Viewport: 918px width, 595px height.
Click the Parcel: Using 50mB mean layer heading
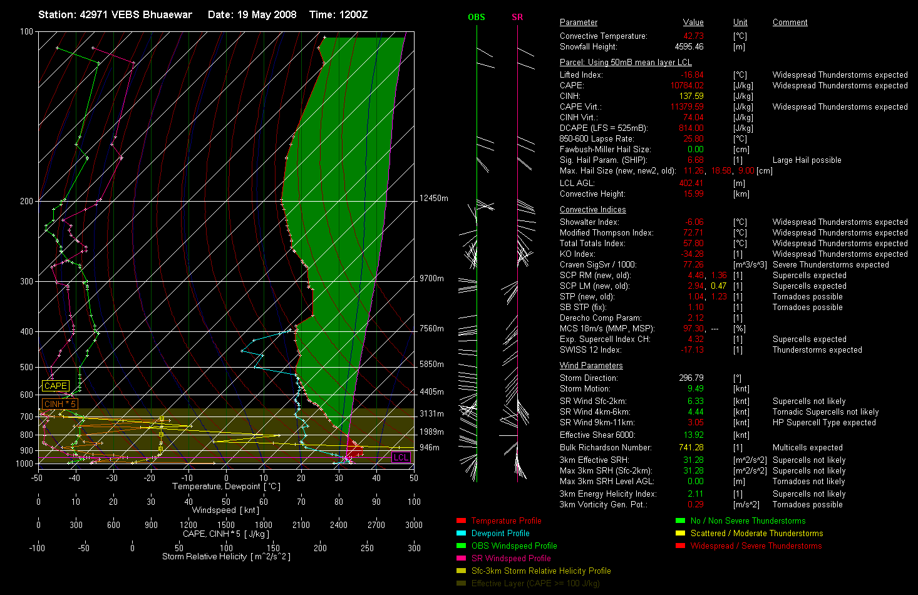click(x=626, y=63)
